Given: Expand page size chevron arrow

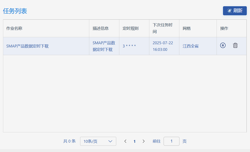Looking at the screenshot, I should [x=110, y=141].
